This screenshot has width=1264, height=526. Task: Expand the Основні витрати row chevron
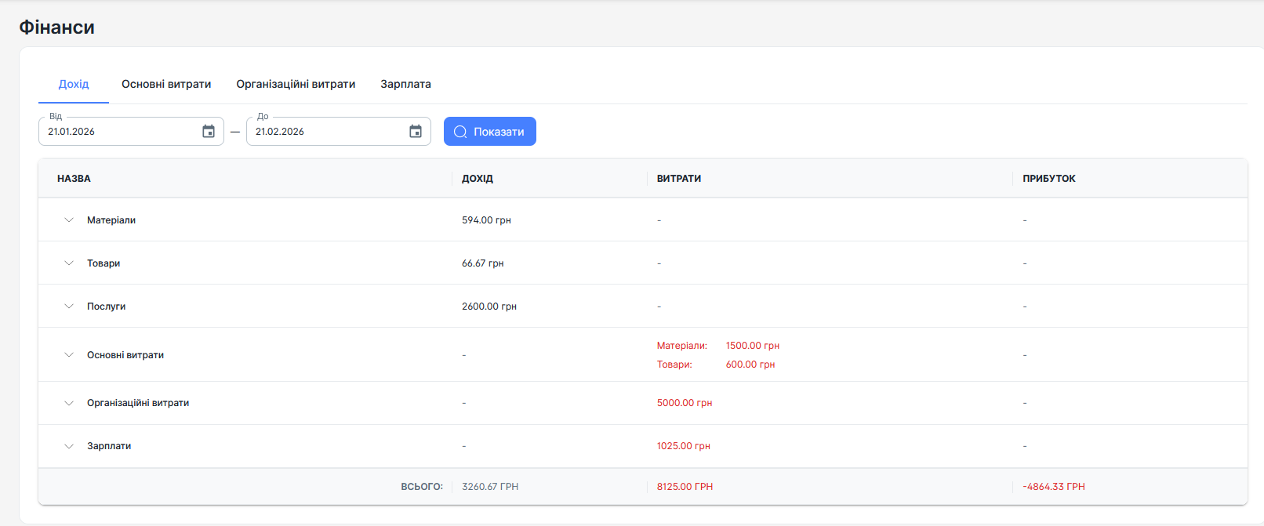click(x=69, y=355)
